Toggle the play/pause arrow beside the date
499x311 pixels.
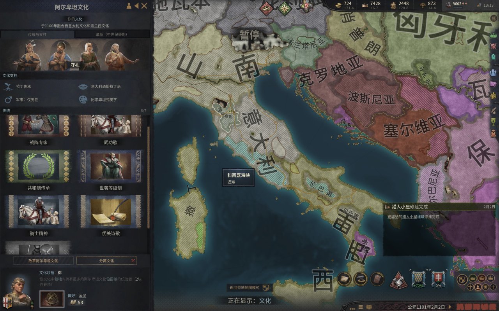point(450,307)
